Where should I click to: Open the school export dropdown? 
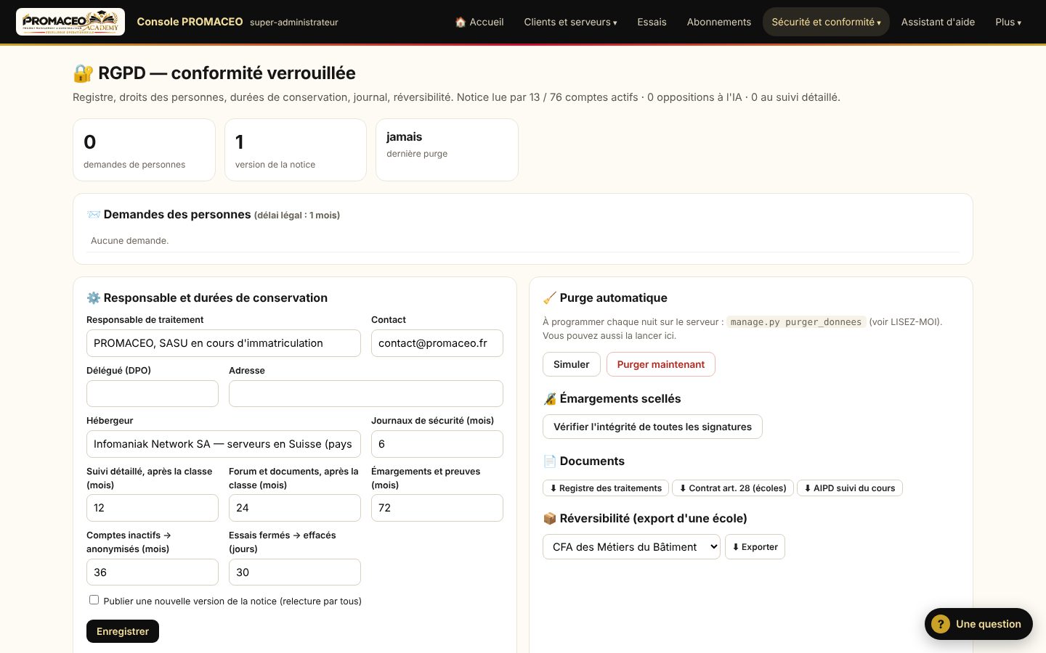tap(631, 547)
